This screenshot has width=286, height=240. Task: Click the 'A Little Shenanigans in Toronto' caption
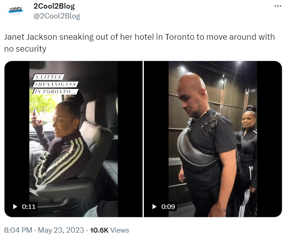pyautogui.click(x=55, y=84)
